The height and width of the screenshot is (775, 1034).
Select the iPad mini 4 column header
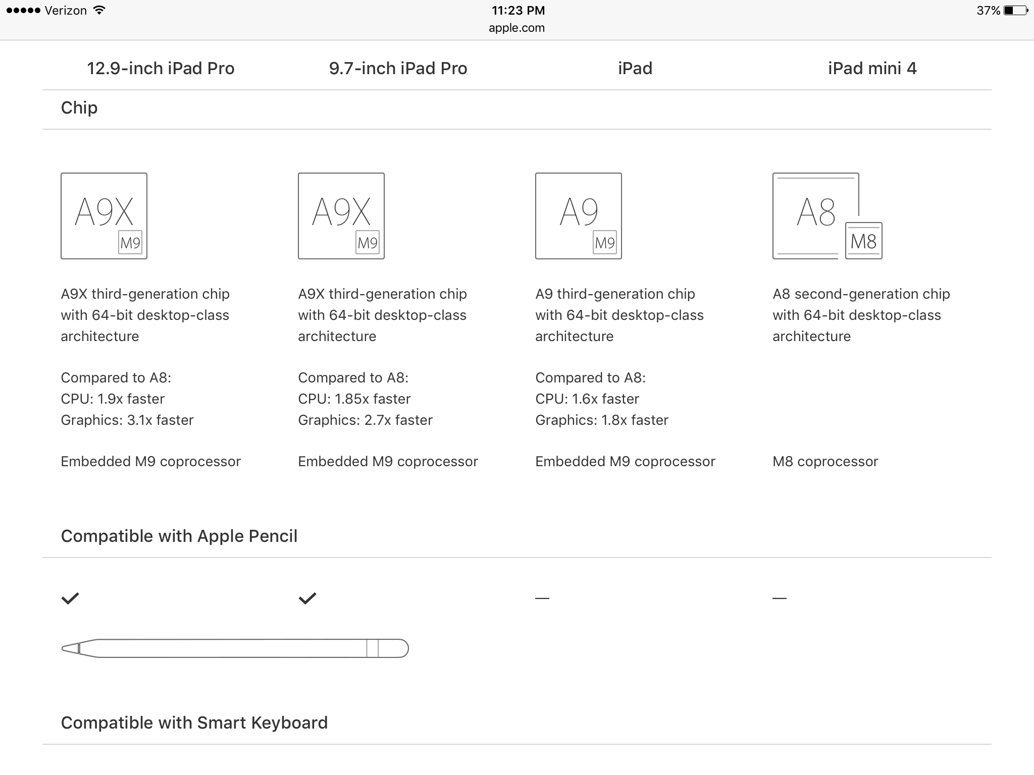tap(872, 68)
